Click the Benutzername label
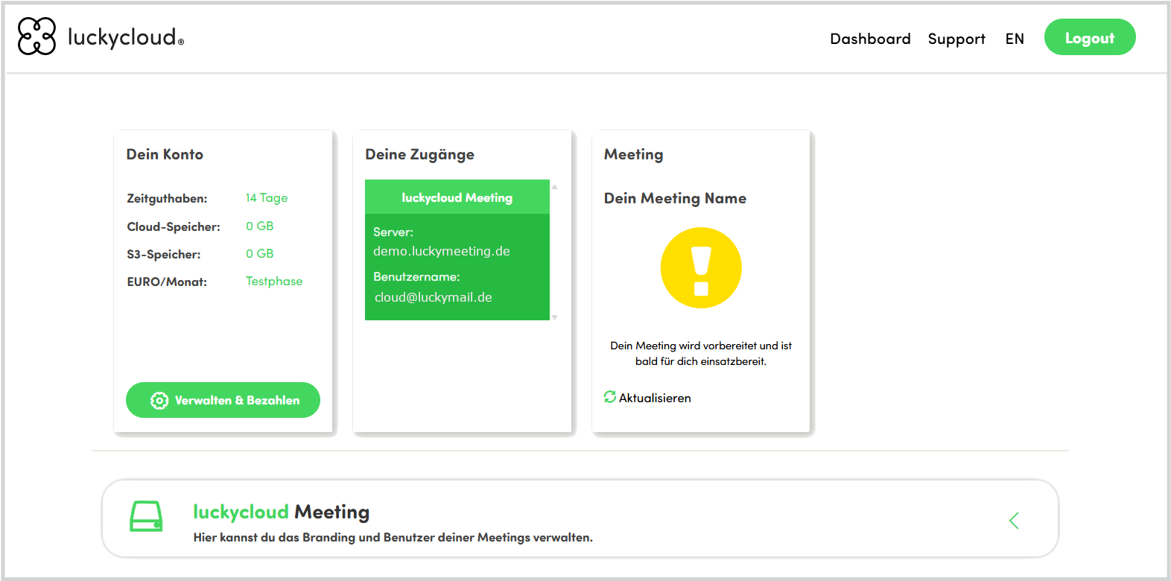The width and height of the screenshot is (1171, 581). 416,276
